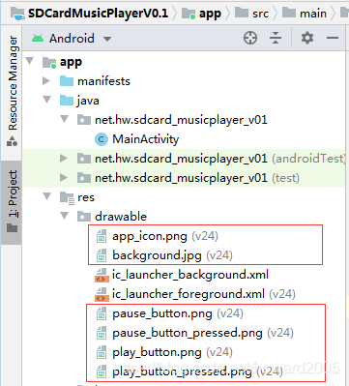Viewport: 349px width, 386px height.
Task: Click the Resource Manager tab icon
Action: 13,141
